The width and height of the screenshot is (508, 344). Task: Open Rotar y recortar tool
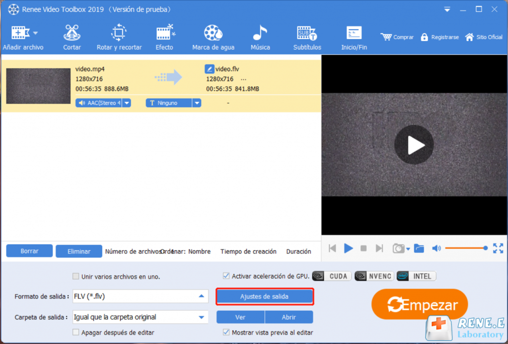(119, 38)
